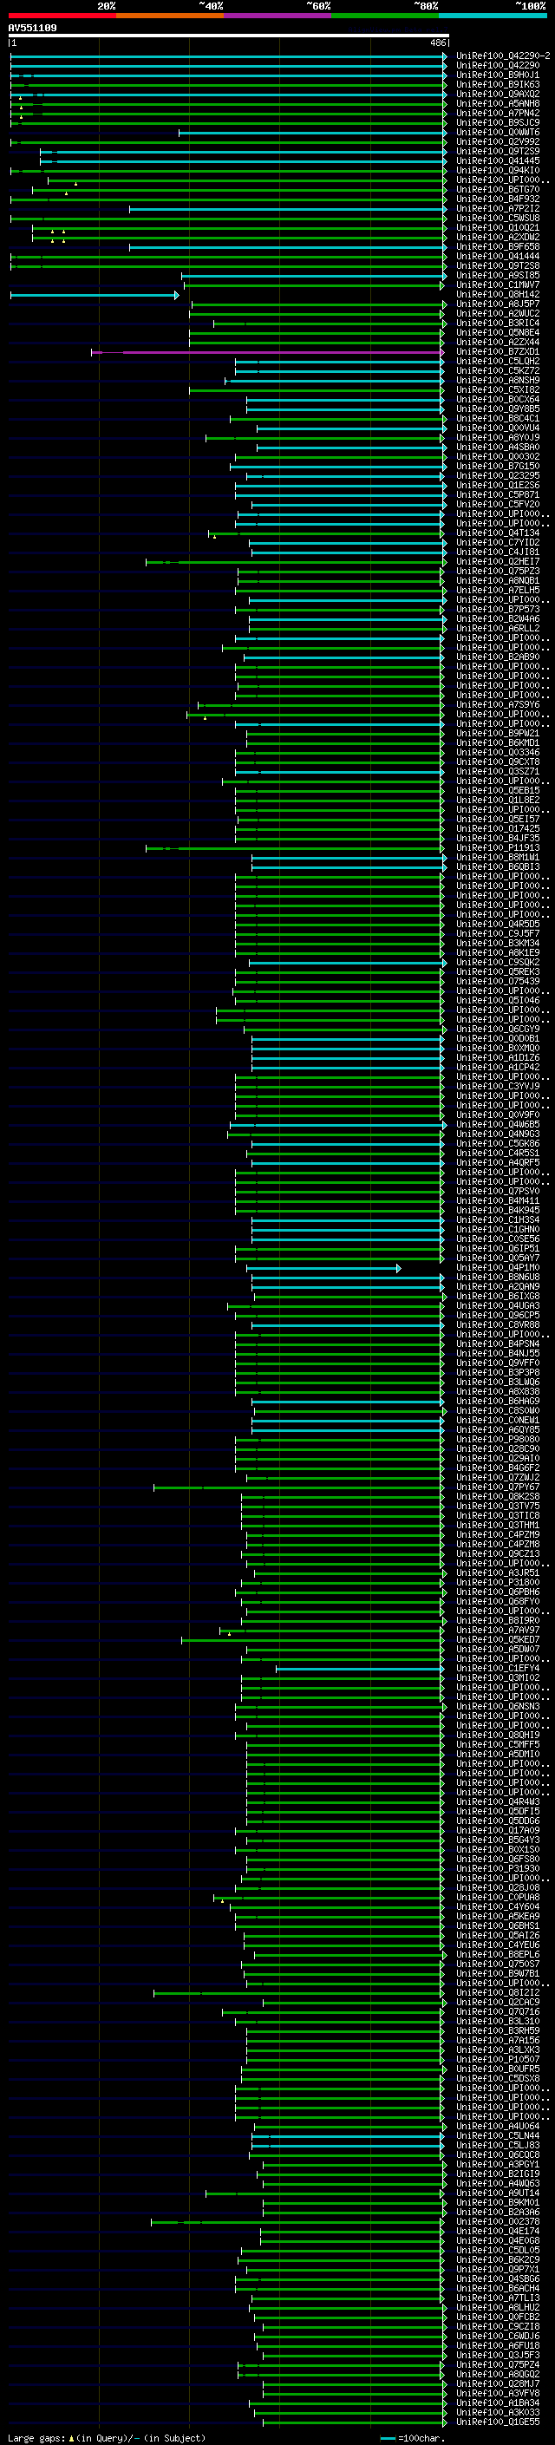Screen dimensions: 555x2445
Task: Open hit label UniRef100_A5ANH8
Action: point(497,103)
